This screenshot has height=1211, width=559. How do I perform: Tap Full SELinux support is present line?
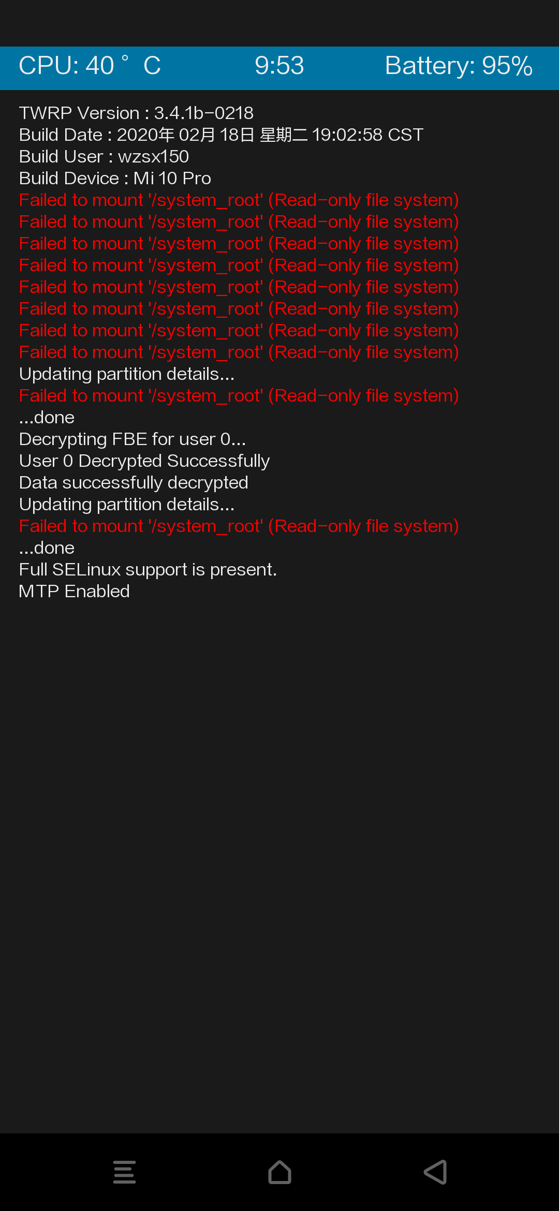pos(148,569)
